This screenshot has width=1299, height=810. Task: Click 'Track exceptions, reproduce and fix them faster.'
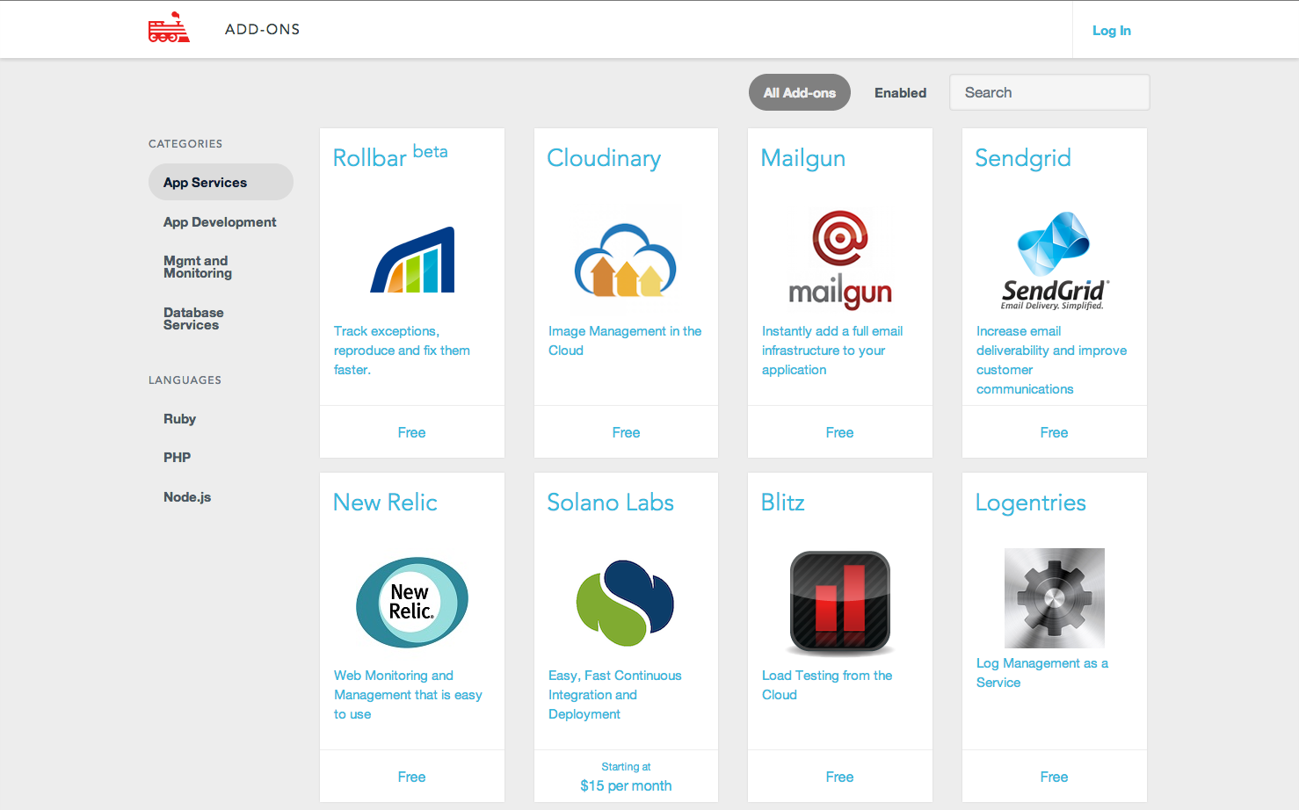click(x=402, y=351)
